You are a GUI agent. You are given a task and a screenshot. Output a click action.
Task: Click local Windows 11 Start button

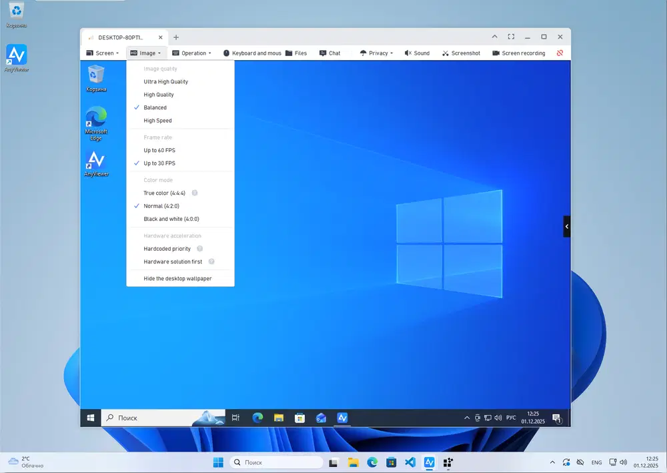(x=218, y=462)
